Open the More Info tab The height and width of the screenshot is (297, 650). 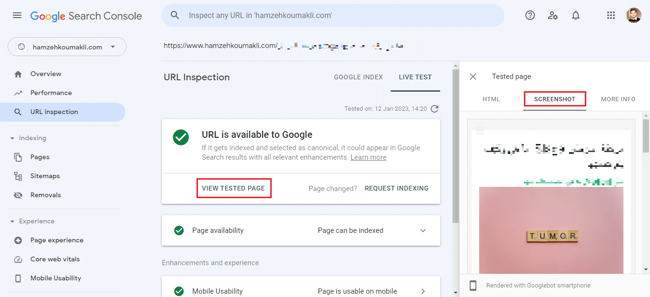pos(618,99)
